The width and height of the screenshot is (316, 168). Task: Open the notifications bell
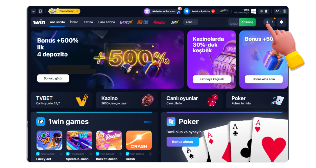[x=281, y=22]
